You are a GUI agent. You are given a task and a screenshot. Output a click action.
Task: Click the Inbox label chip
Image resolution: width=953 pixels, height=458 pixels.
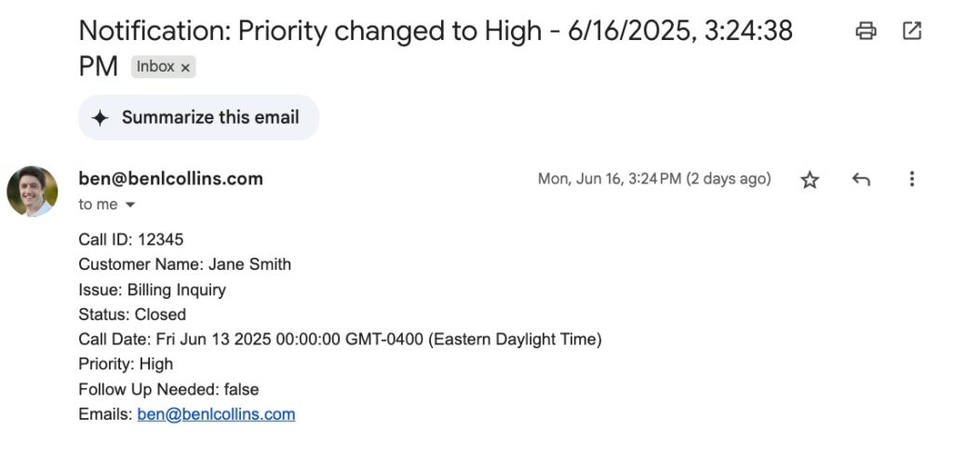tap(154, 67)
